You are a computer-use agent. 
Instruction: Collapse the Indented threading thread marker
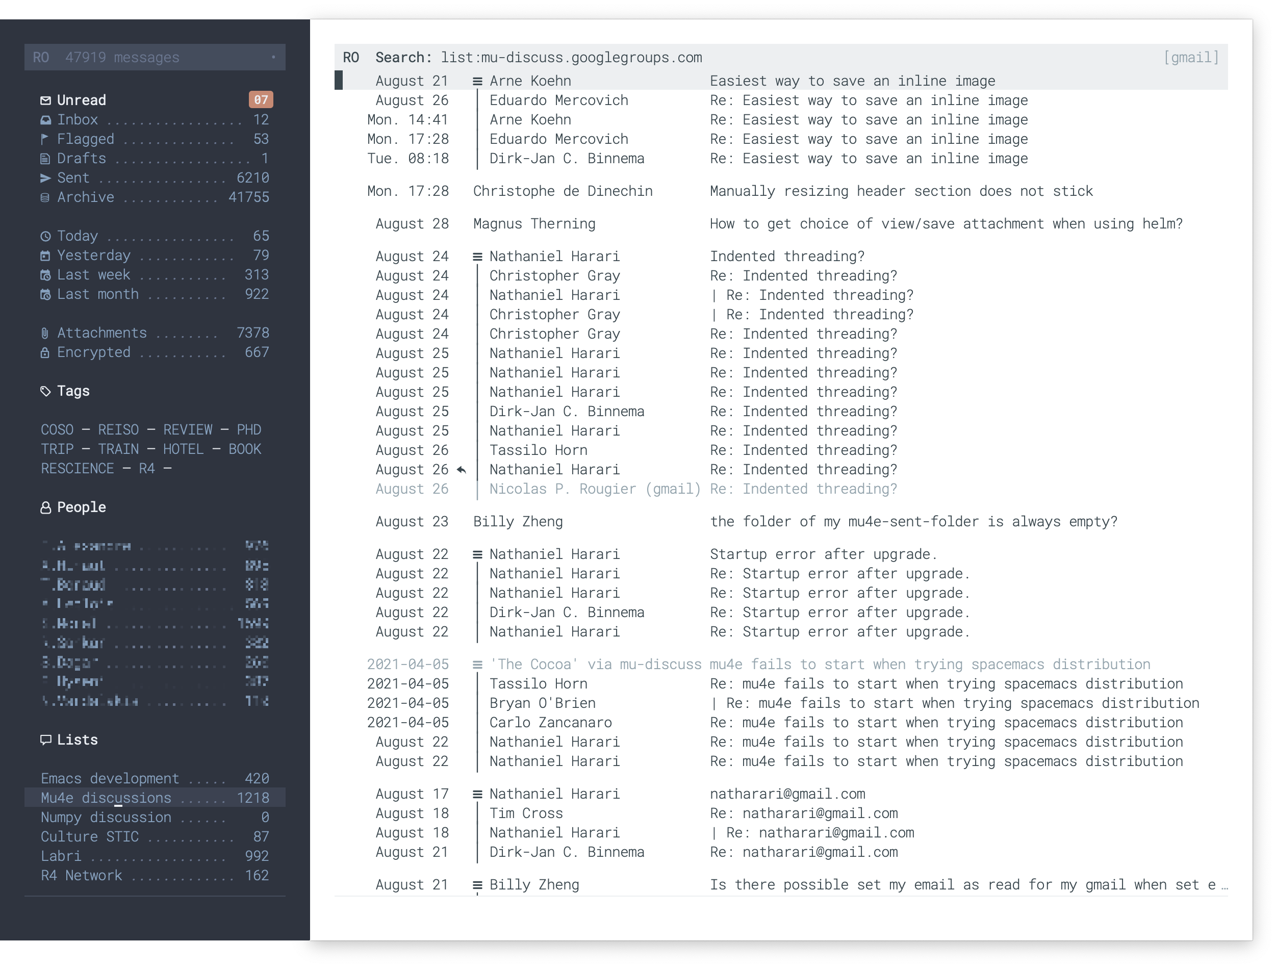point(478,257)
